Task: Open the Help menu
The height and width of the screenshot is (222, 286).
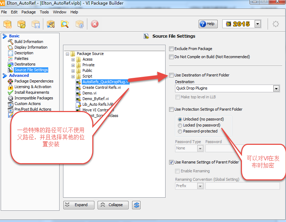Action: [74, 12]
